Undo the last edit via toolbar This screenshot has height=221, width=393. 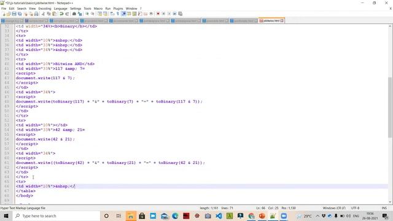[61, 14]
